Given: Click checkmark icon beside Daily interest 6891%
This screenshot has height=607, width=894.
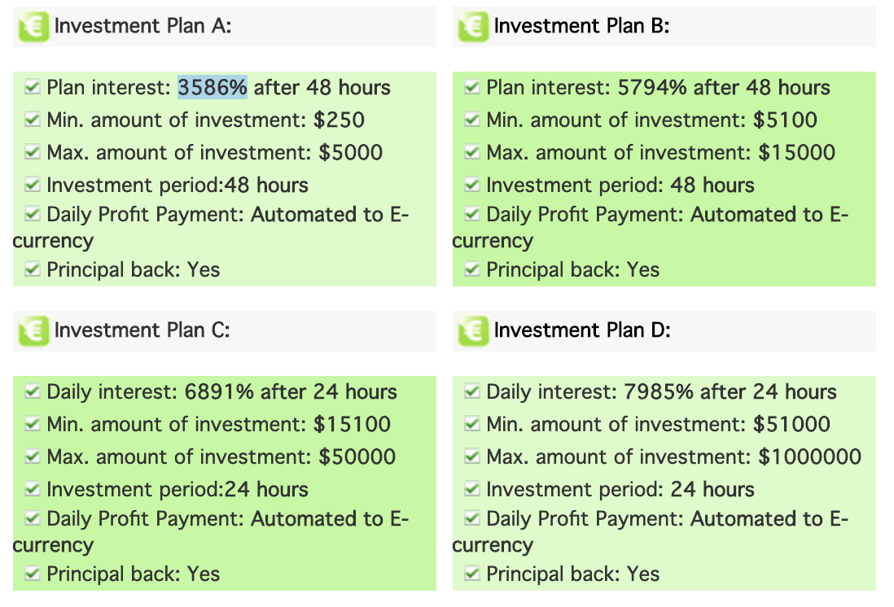Looking at the screenshot, I should (33, 391).
